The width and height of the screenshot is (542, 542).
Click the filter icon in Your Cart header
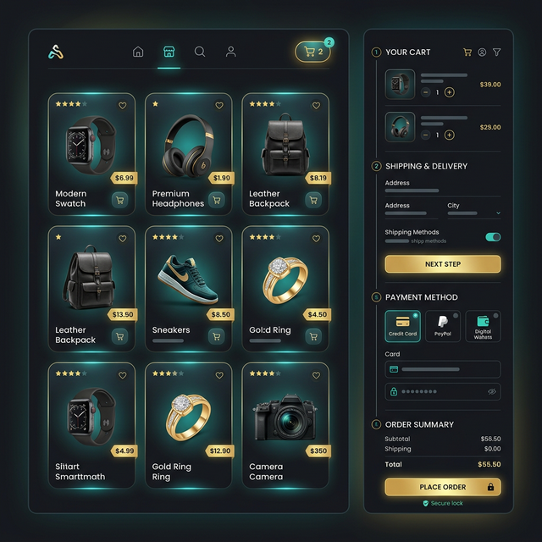[x=496, y=53]
